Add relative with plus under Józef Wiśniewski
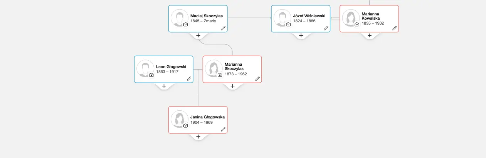Viewport: 486px width, 158px height. [301, 35]
